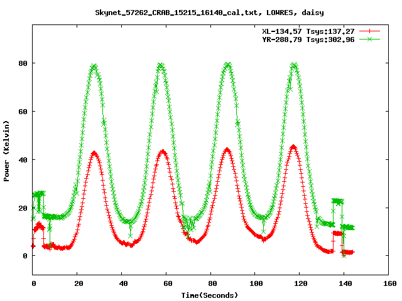This screenshot has width=402, height=301.
Task: Click y-axis tick label 40
Action: tap(23, 160)
